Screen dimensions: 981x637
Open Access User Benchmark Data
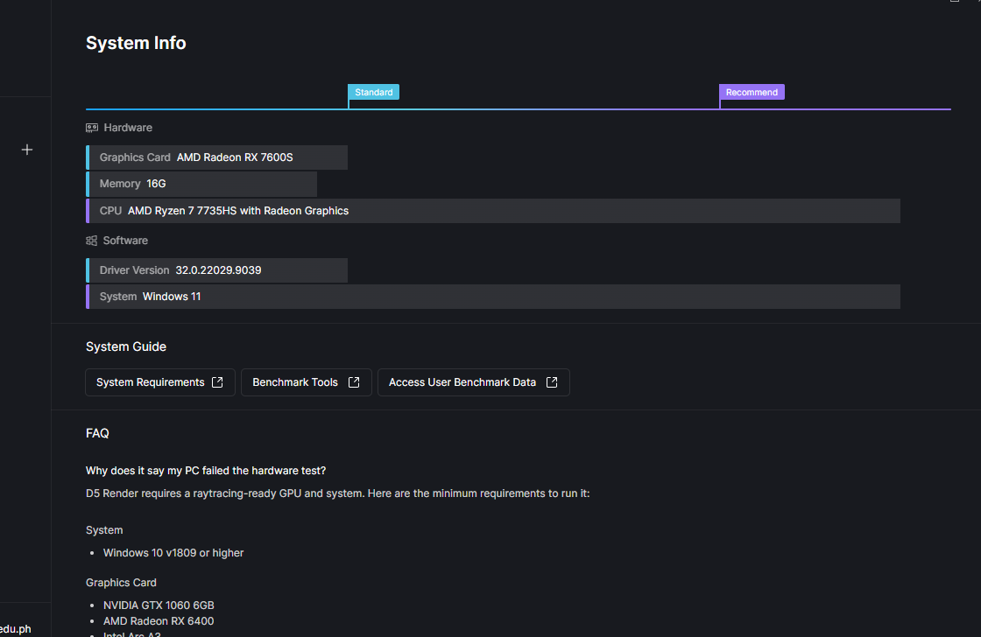point(462,382)
